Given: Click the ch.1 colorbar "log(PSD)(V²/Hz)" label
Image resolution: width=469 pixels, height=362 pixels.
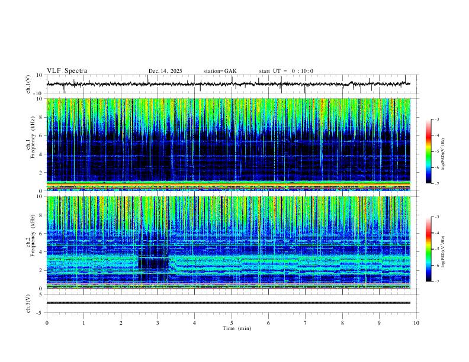Looking at the screenshot, I should (444, 154).
